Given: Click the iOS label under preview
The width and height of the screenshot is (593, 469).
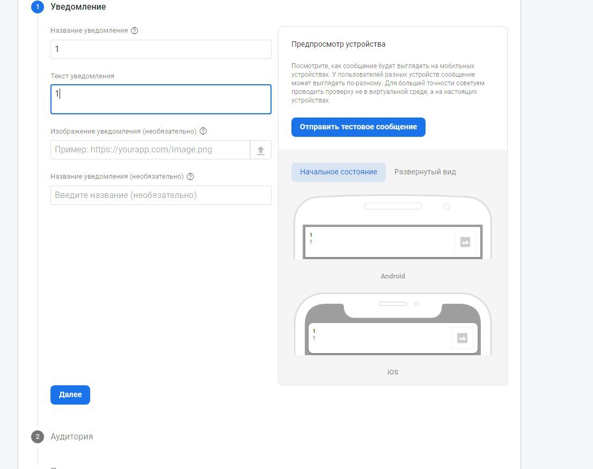Looking at the screenshot, I should pyautogui.click(x=392, y=372).
